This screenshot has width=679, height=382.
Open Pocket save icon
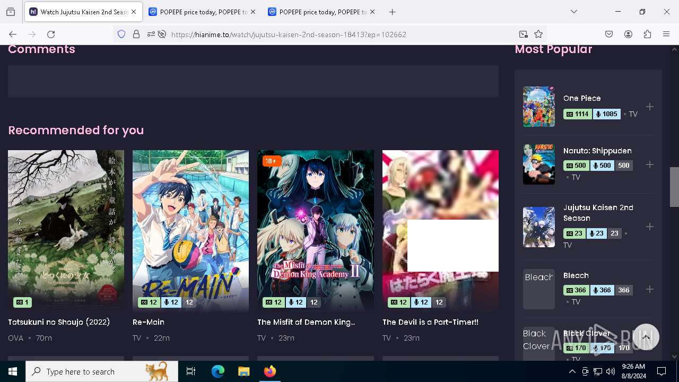(x=609, y=34)
